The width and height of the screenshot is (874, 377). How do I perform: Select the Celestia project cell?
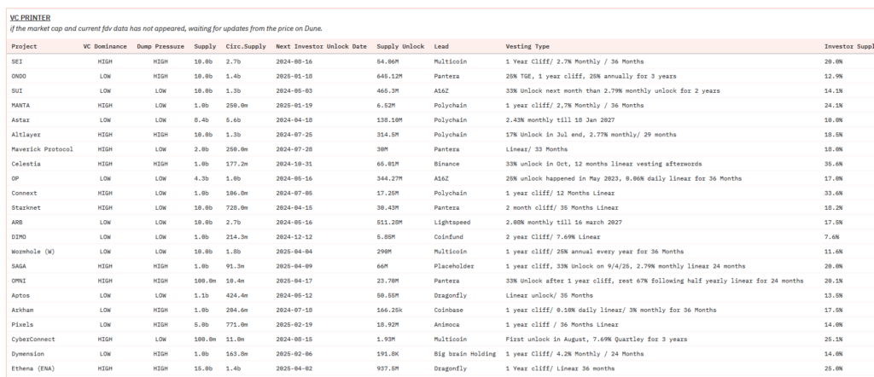click(x=26, y=164)
